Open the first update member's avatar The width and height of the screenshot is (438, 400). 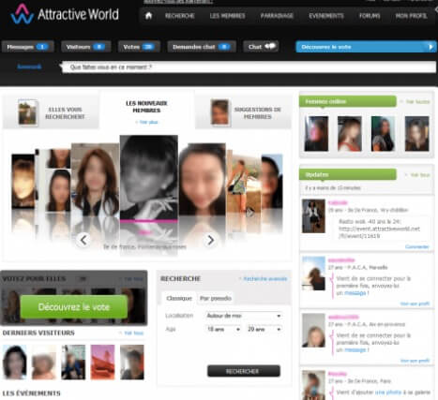pos(313,216)
